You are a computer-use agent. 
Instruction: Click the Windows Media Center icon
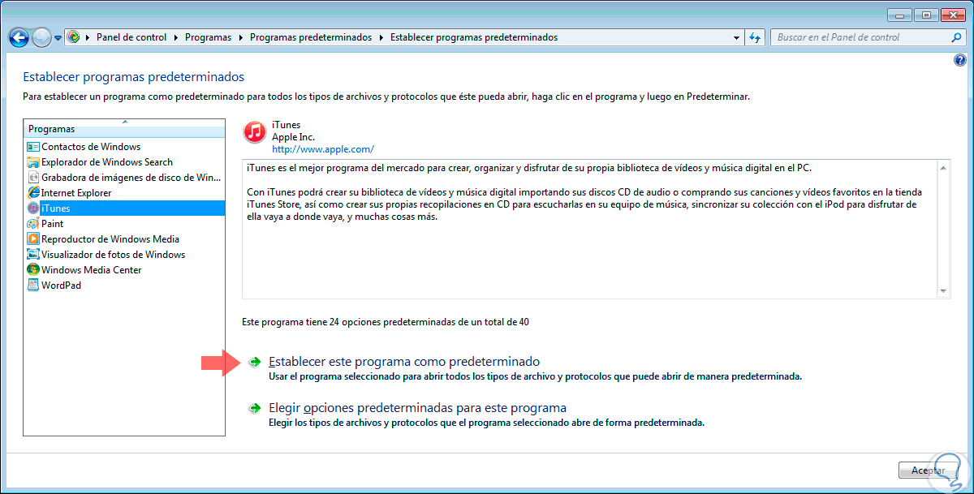pos(33,270)
